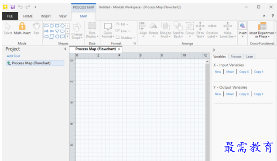Collapse the Project pane
Image resolution: width=277 pixels, height=161 pixels.
[x=65, y=49]
